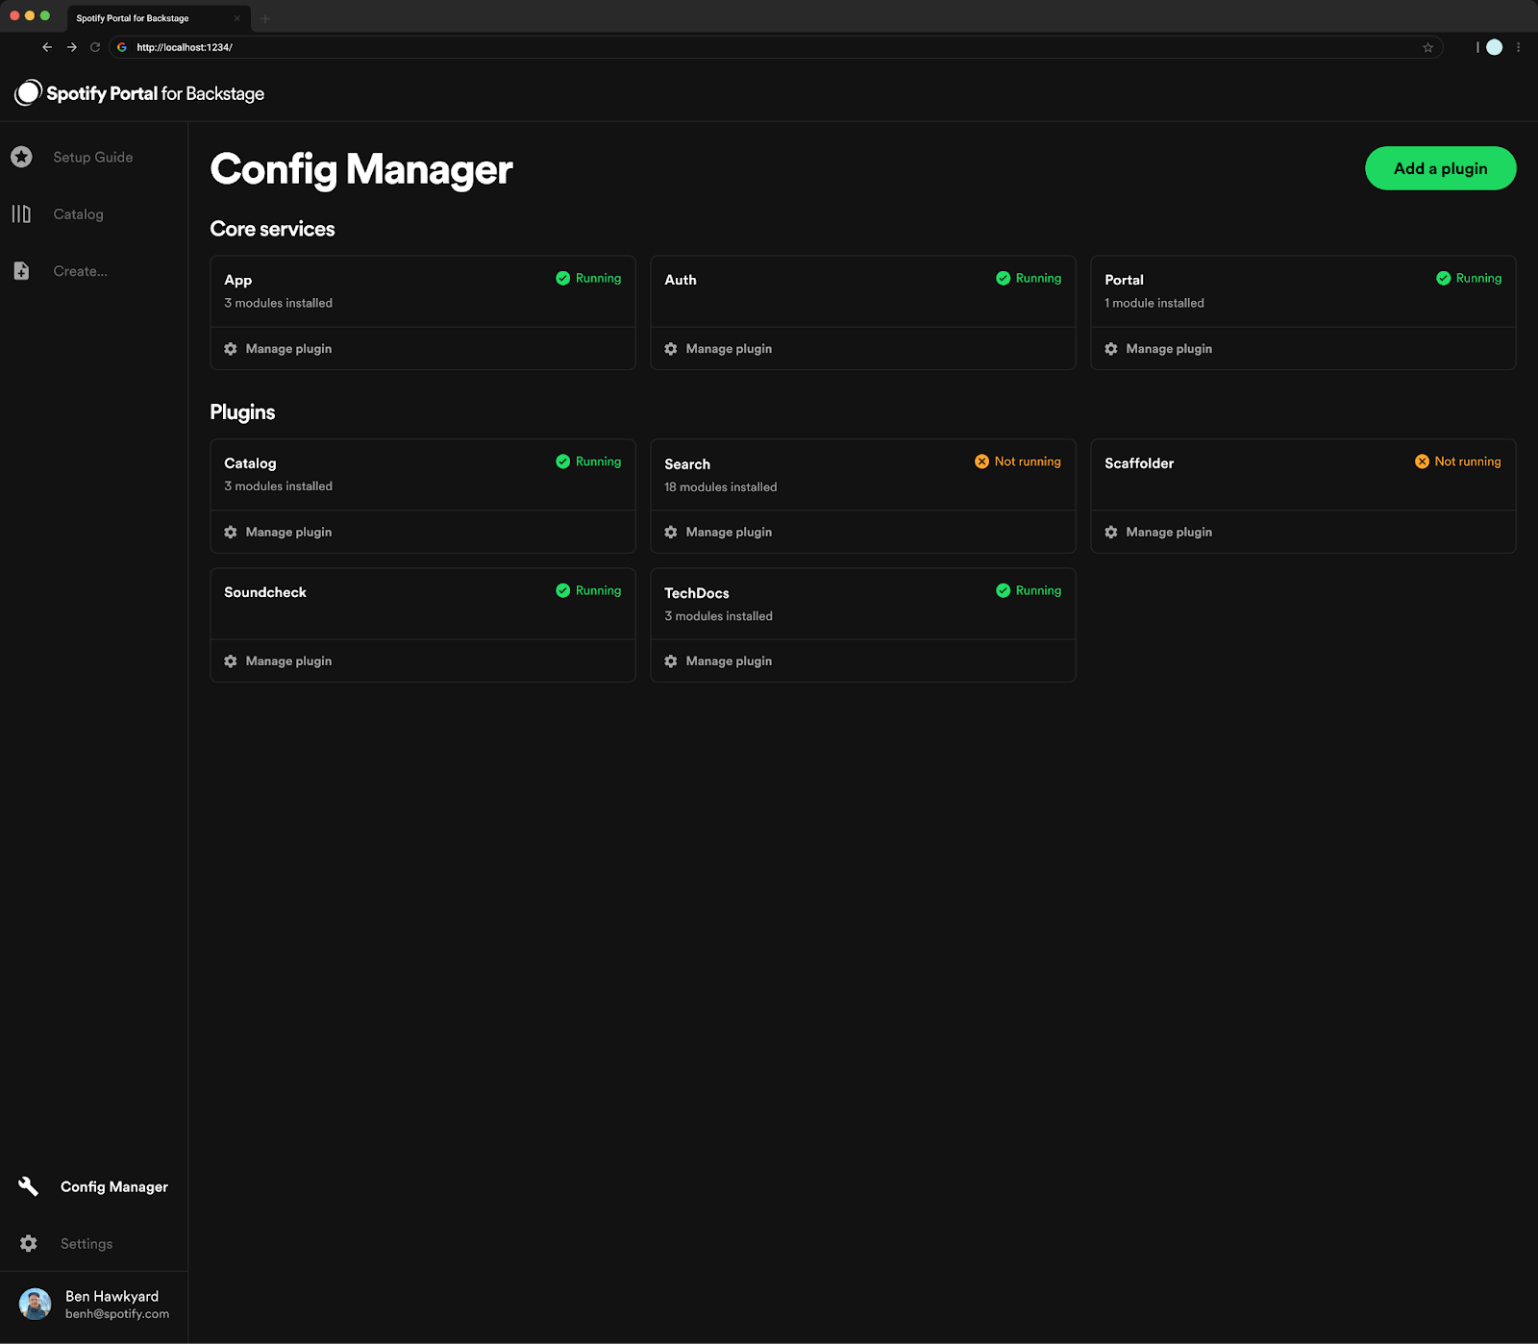The width and height of the screenshot is (1538, 1344).
Task: Go forward with the browser forward arrow
Action: [72, 47]
